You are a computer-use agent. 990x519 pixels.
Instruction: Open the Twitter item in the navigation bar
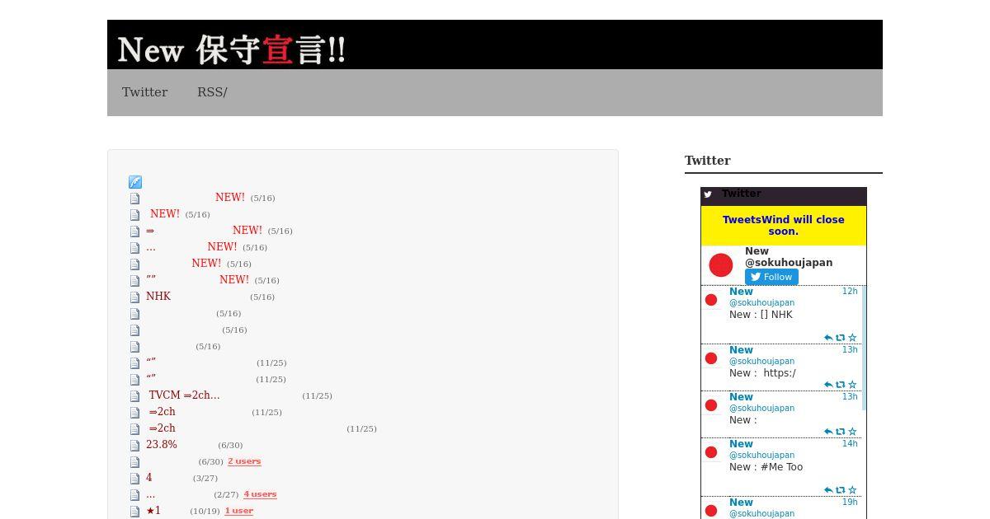pyautogui.click(x=145, y=92)
